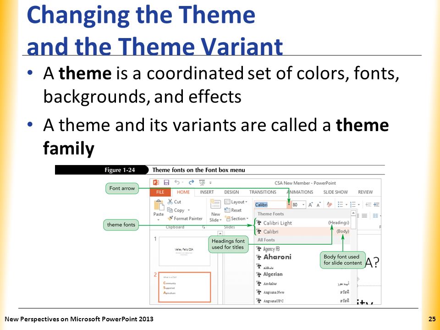440x330 pixels.
Task: Click the New Slide icon
Action: click(215, 204)
